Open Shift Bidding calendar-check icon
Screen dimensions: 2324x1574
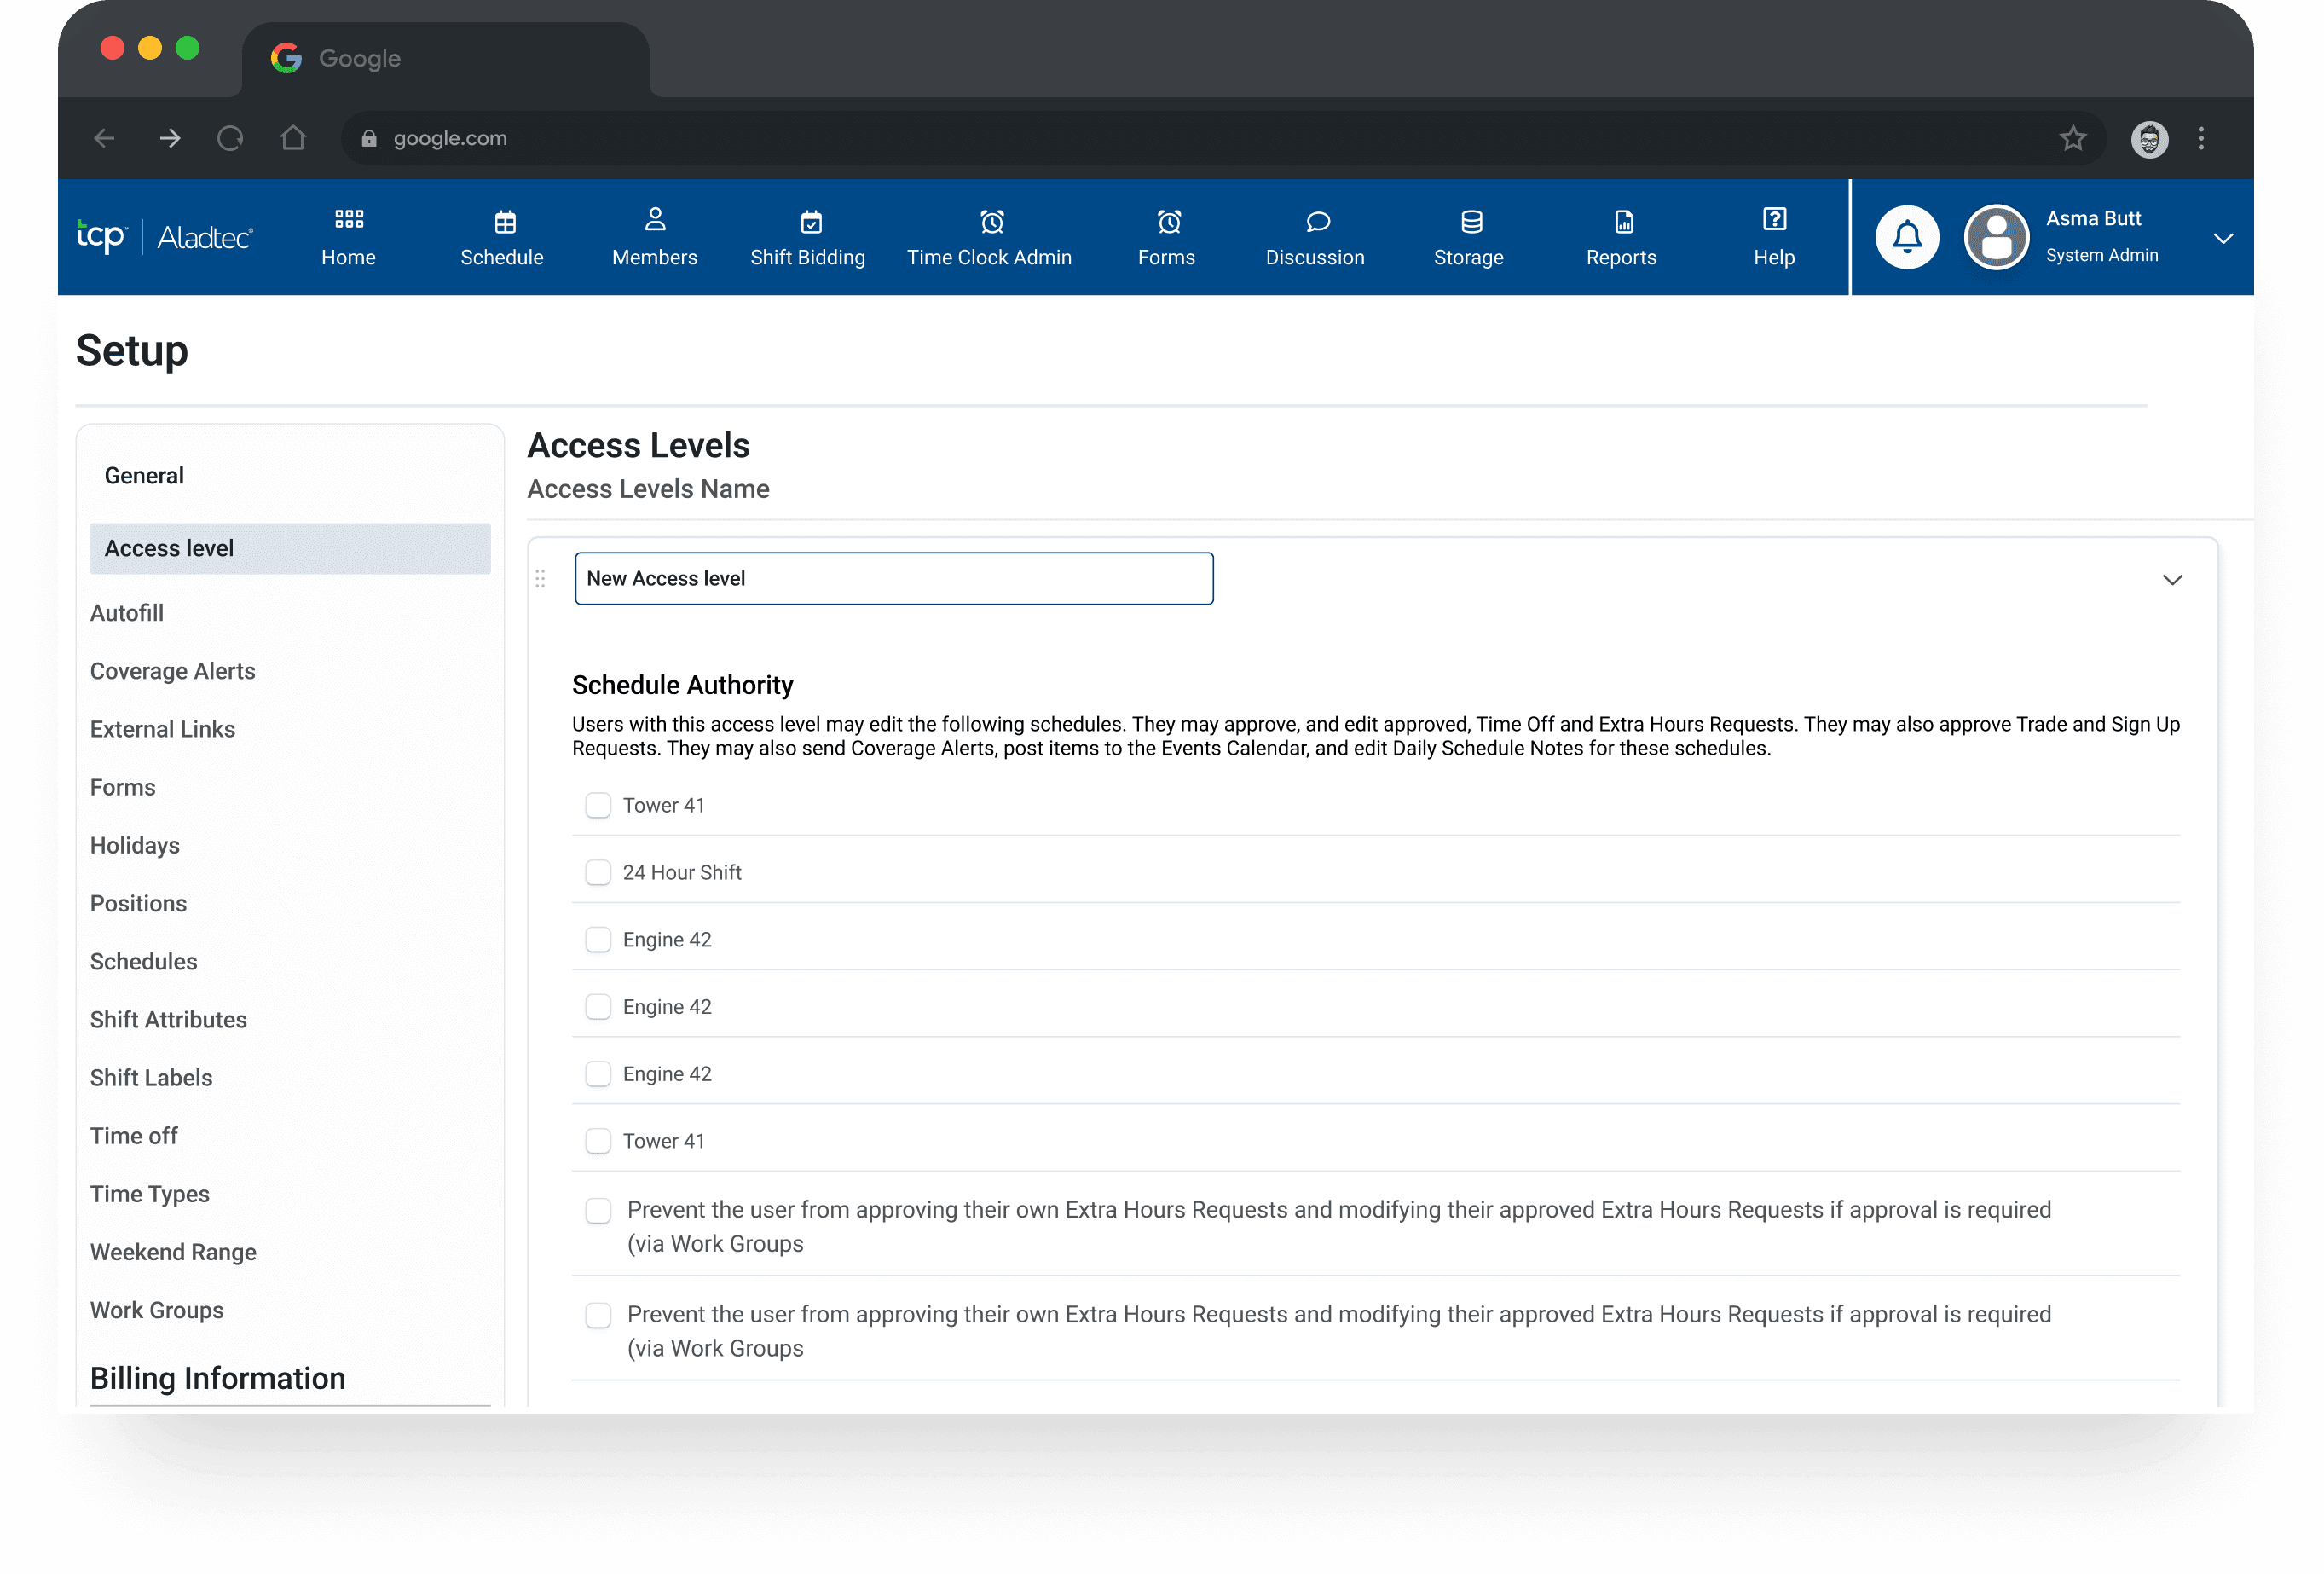(x=811, y=221)
